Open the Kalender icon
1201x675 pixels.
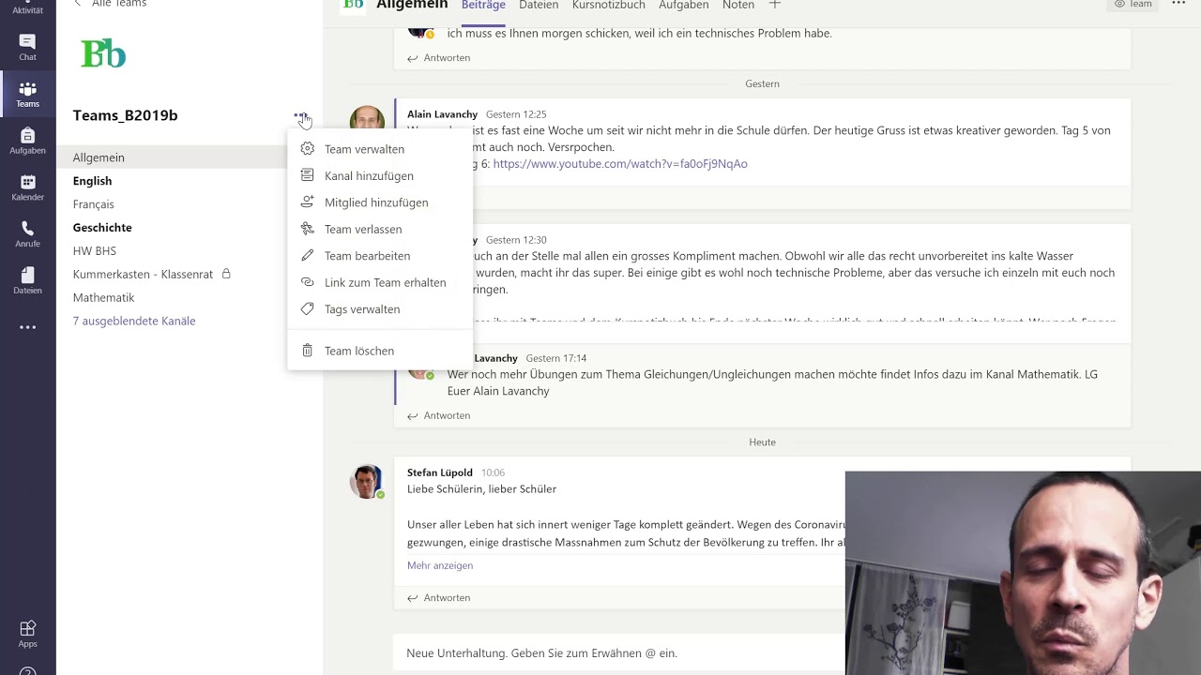pyautogui.click(x=27, y=187)
